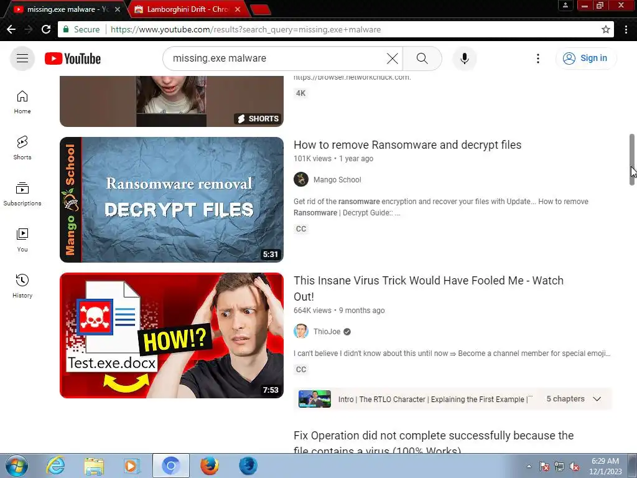Click the YouTube logo
The height and width of the screenshot is (478, 637).
tap(73, 59)
